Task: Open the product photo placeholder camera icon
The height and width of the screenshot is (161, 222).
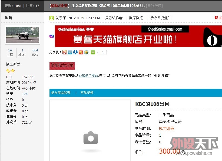Action: point(91,138)
